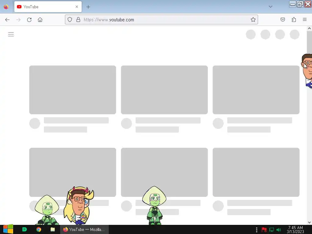Launch the green taskbar chat app

(24, 229)
